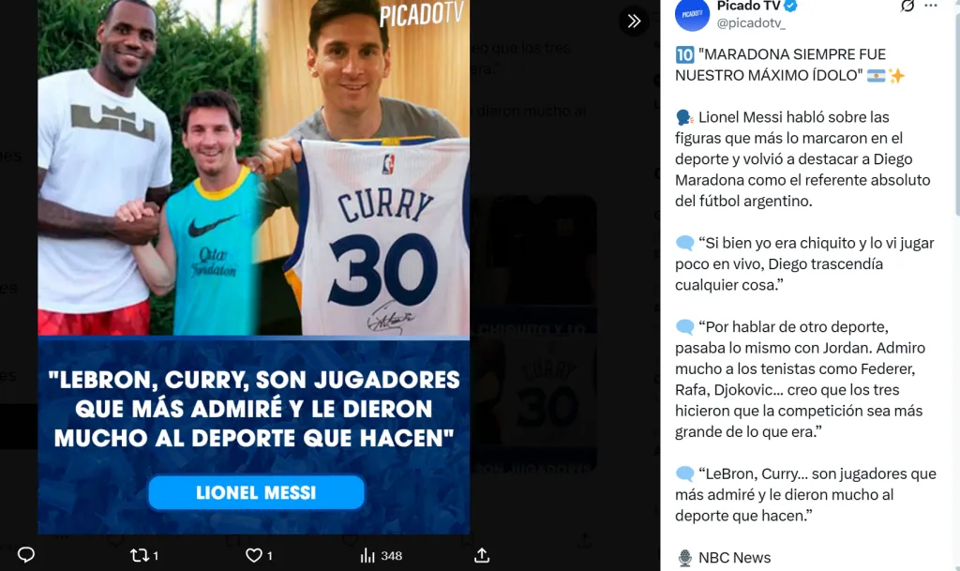Screen dimensions: 960x571
Task: Click the NBC News source line
Action: (725, 558)
